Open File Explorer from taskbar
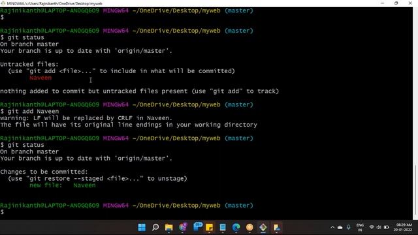 pos(169,227)
